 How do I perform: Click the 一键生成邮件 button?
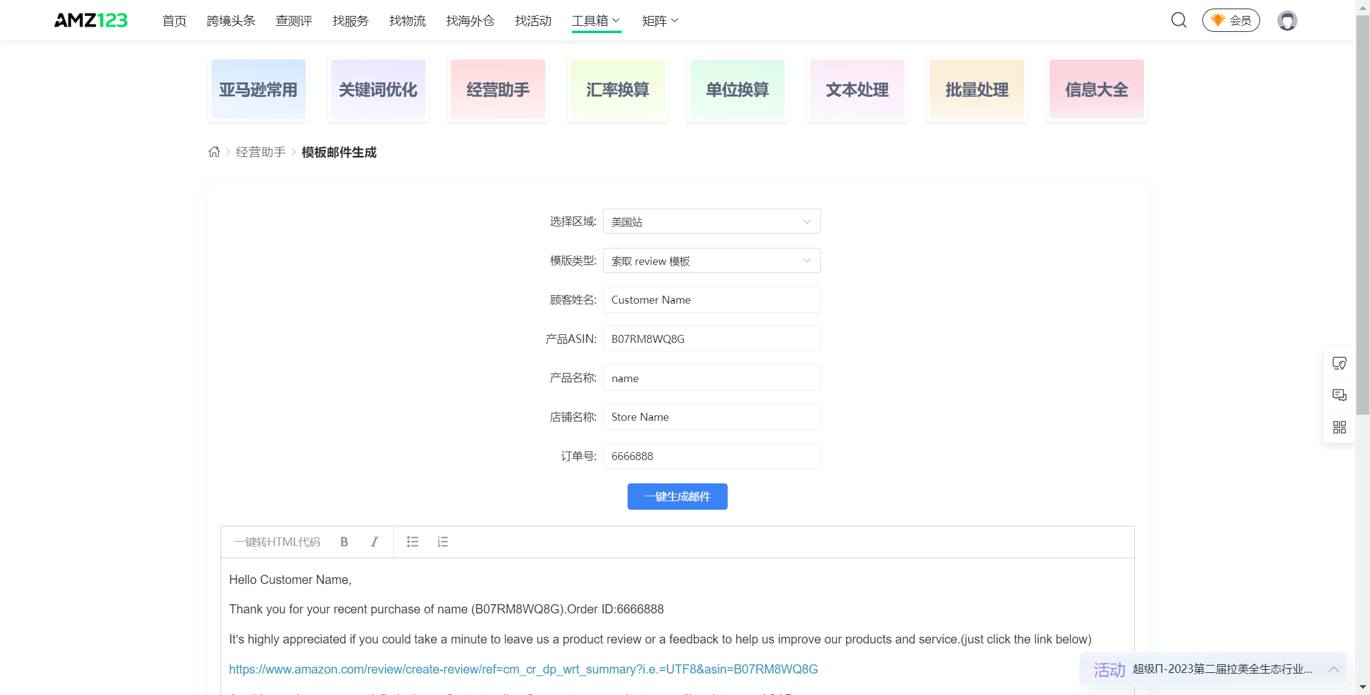click(x=676, y=496)
